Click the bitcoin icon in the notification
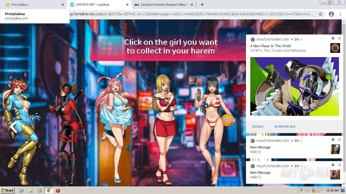This screenshot has height=194, width=346. coord(335,48)
